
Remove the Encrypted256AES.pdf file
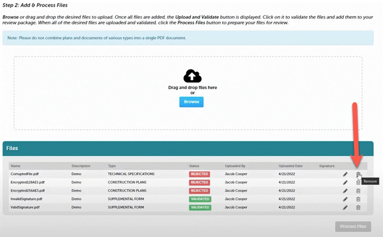pos(358,191)
